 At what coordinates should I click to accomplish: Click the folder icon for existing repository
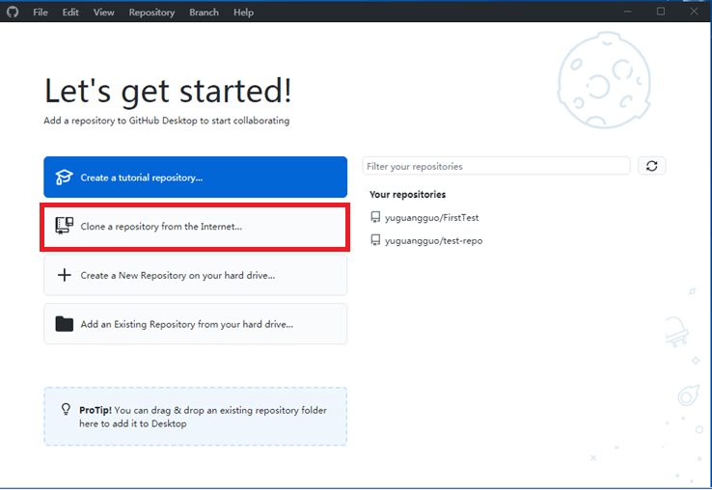tap(64, 324)
